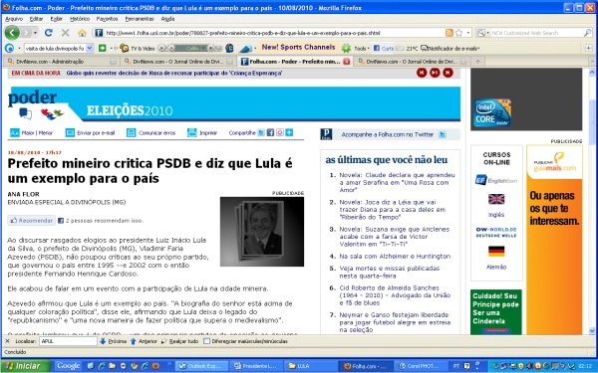This screenshot has width=598, height=373.
Task: Open the TV & Video toolbar button
Action: tap(138, 48)
